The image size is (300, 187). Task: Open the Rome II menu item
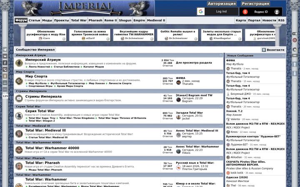pyautogui.click(x=110, y=20)
